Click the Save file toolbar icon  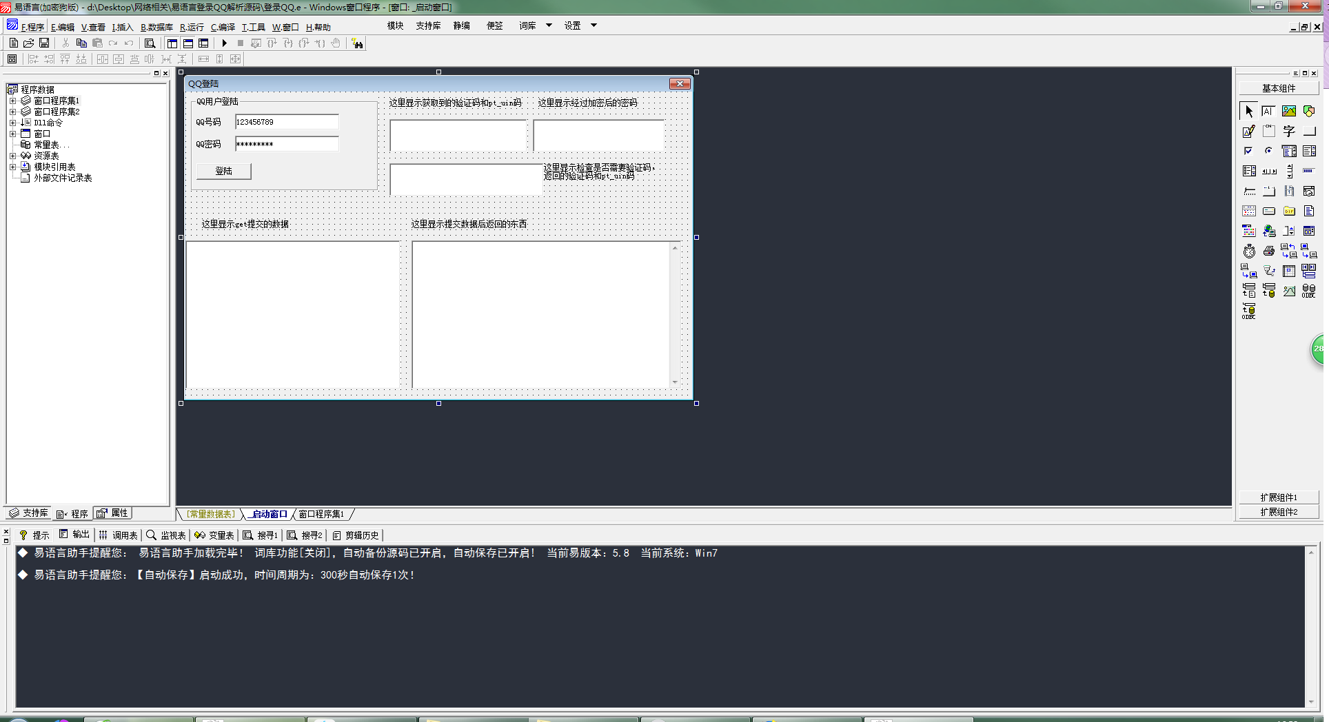(44, 43)
